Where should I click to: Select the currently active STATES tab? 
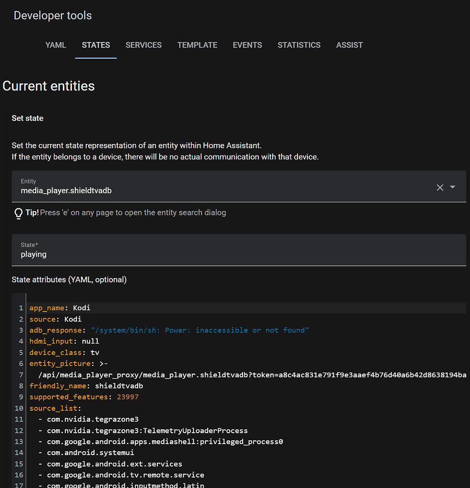tap(95, 45)
